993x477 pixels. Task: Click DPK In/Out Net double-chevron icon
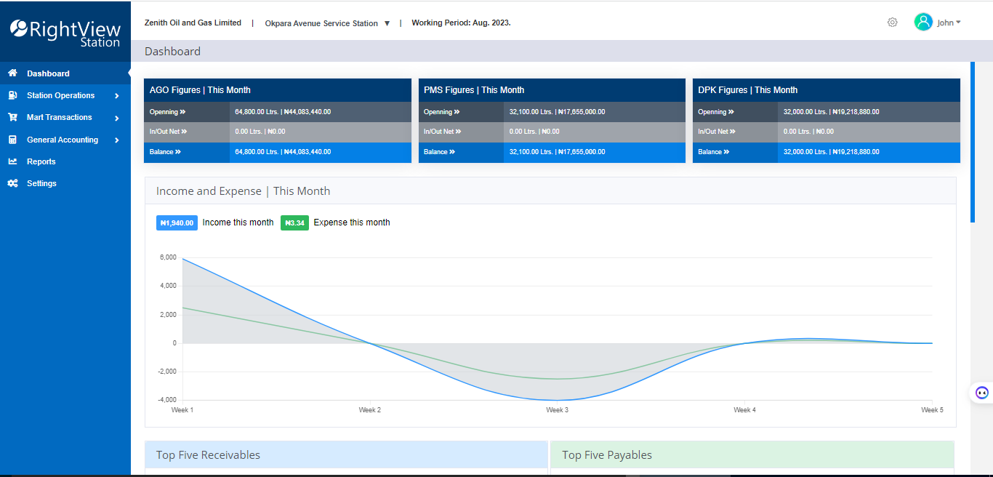coord(732,132)
